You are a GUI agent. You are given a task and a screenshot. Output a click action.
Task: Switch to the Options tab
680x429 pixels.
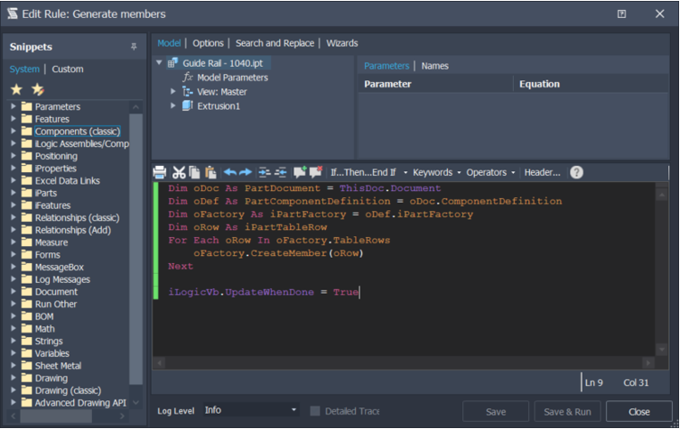(209, 43)
